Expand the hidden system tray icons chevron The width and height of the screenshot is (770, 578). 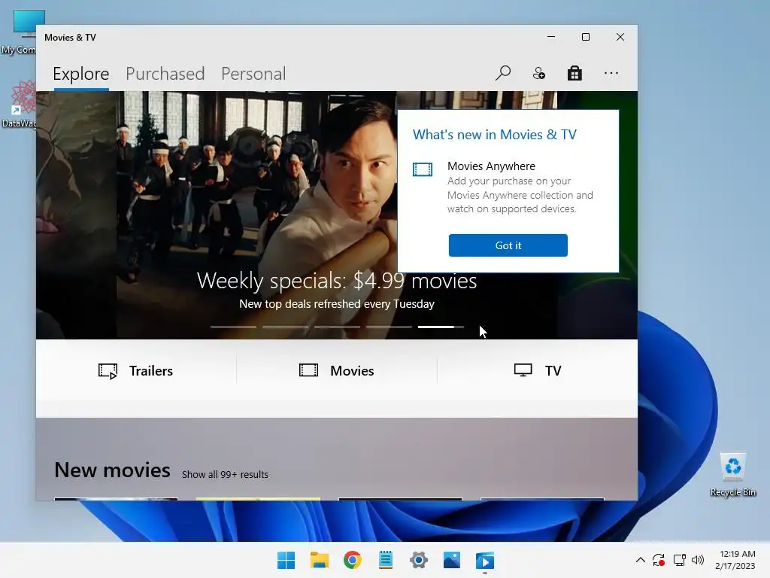point(641,560)
